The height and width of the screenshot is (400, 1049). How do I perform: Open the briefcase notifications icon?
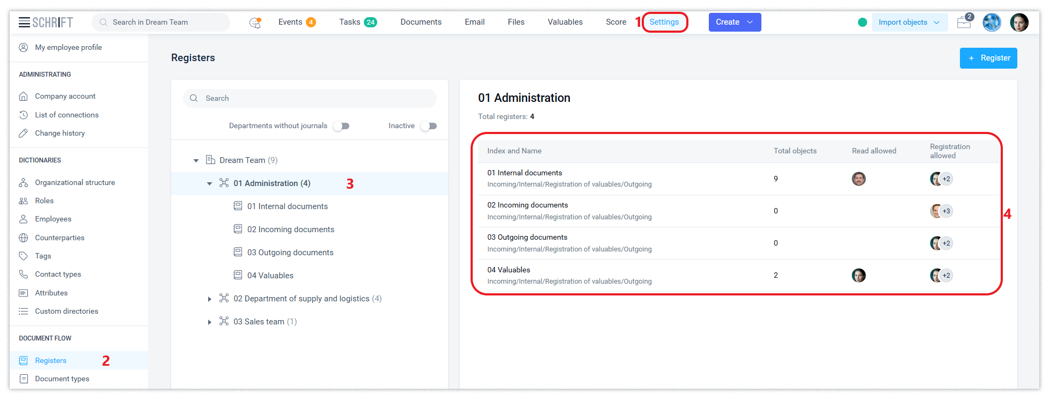pyautogui.click(x=964, y=23)
